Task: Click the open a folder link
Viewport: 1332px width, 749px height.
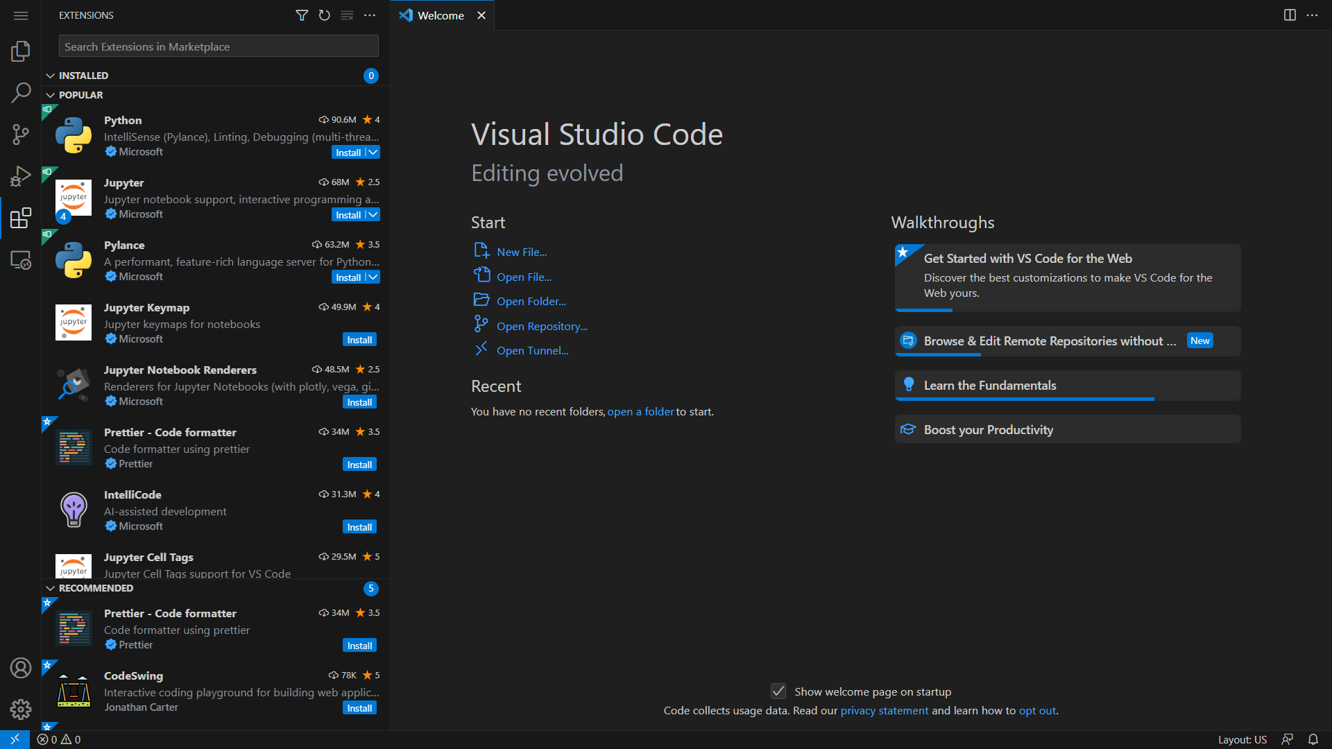Action: click(x=640, y=411)
